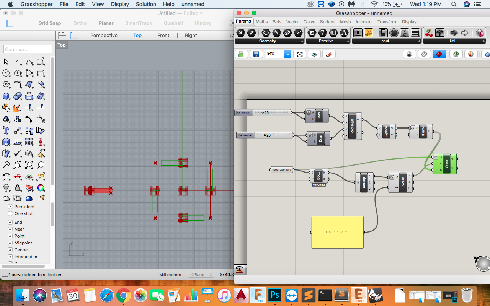Click in the Rhino Command input field
Image resolution: width=490 pixels, height=306 pixels.
click(28, 49)
